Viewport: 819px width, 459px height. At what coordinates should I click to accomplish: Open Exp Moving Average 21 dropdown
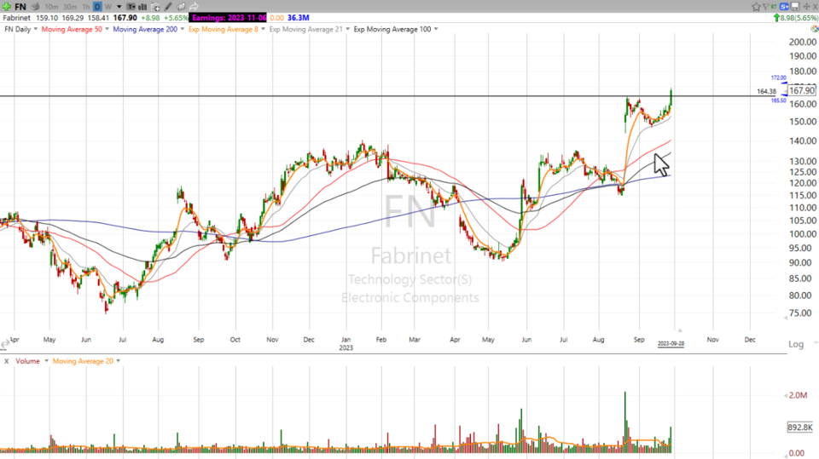pos(347,29)
